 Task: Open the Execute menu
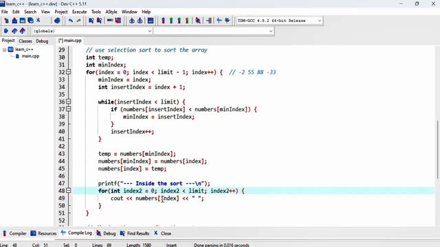coord(80,12)
